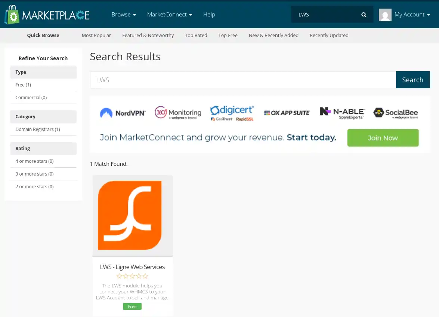Viewport: 439px width, 317px height.
Task: Click the LWS module description text
Action: coord(132,292)
